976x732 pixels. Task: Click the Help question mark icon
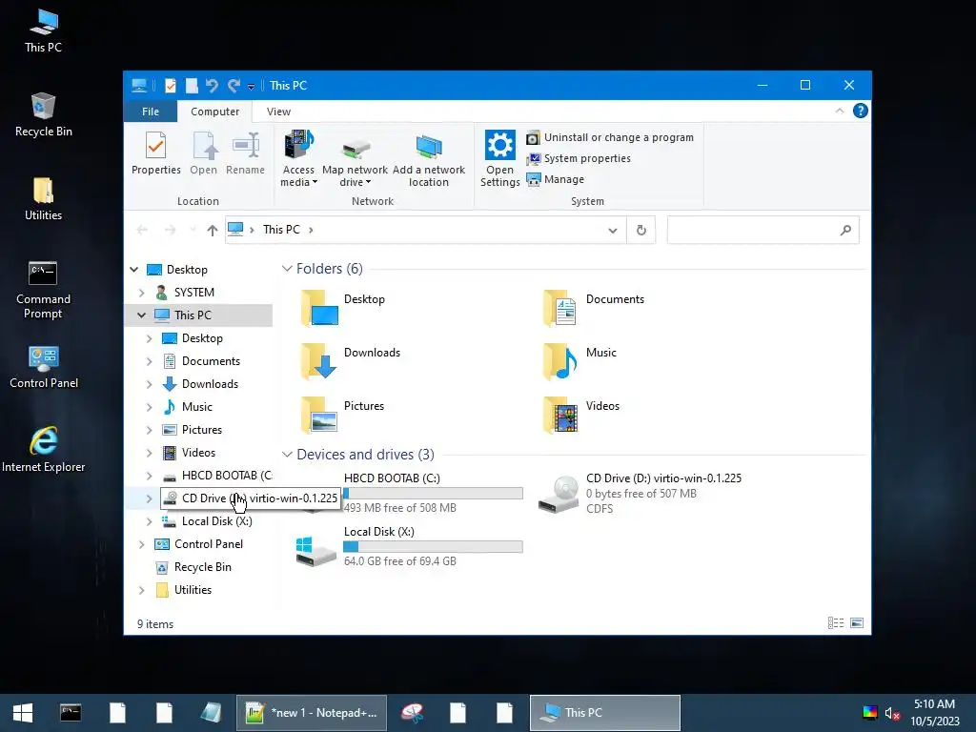click(861, 111)
